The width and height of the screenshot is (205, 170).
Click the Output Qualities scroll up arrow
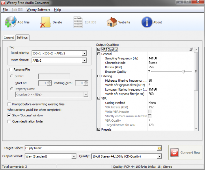196,50
